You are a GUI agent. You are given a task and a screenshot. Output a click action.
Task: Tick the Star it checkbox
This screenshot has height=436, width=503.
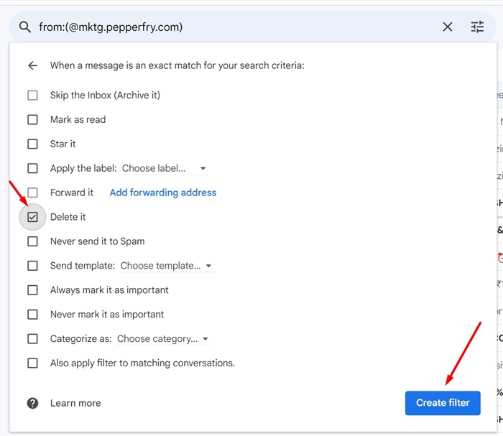click(x=32, y=144)
